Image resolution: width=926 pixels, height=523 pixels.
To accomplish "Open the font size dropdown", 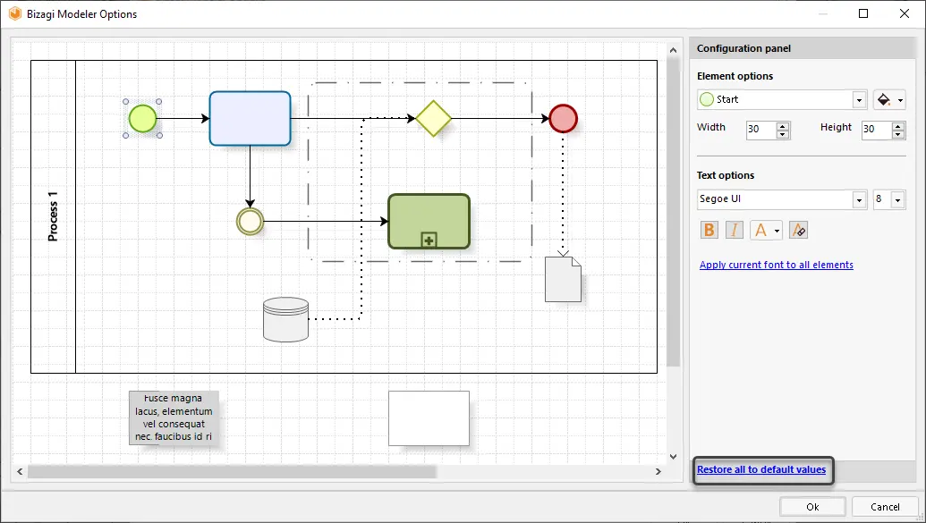I will (x=897, y=200).
